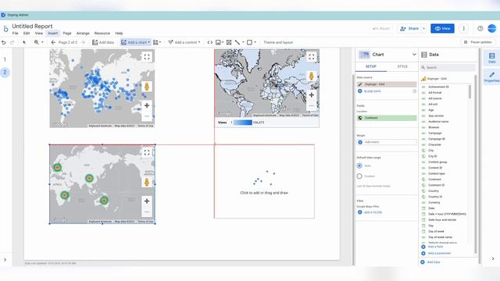The image size is (500, 281).
Task: Open the more options vertical dots
Action: click(463, 28)
